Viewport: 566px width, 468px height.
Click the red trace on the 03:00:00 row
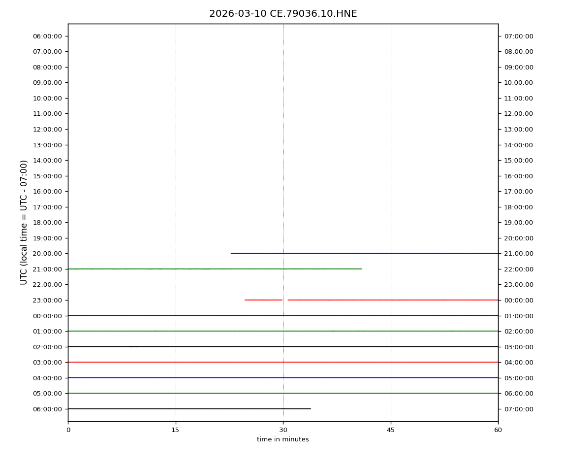[x=283, y=362]
